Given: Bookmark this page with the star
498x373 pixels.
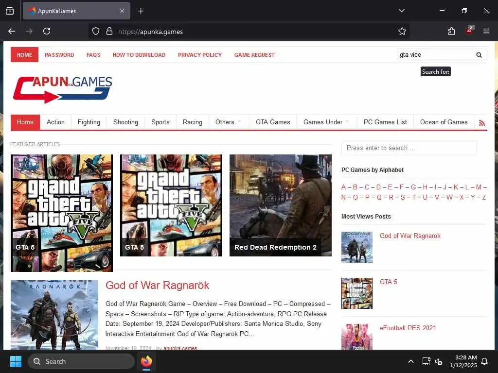Looking at the screenshot, I should [402, 32].
